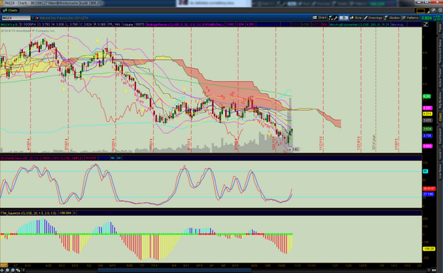Image resolution: width=443 pixels, height=273 pixels.
Task: Click the horizontal time-axis scrollbar
Action: pos(174,270)
